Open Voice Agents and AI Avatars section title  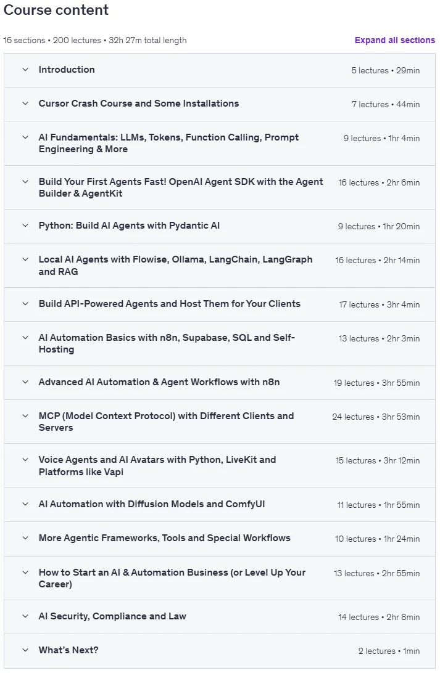(157, 466)
